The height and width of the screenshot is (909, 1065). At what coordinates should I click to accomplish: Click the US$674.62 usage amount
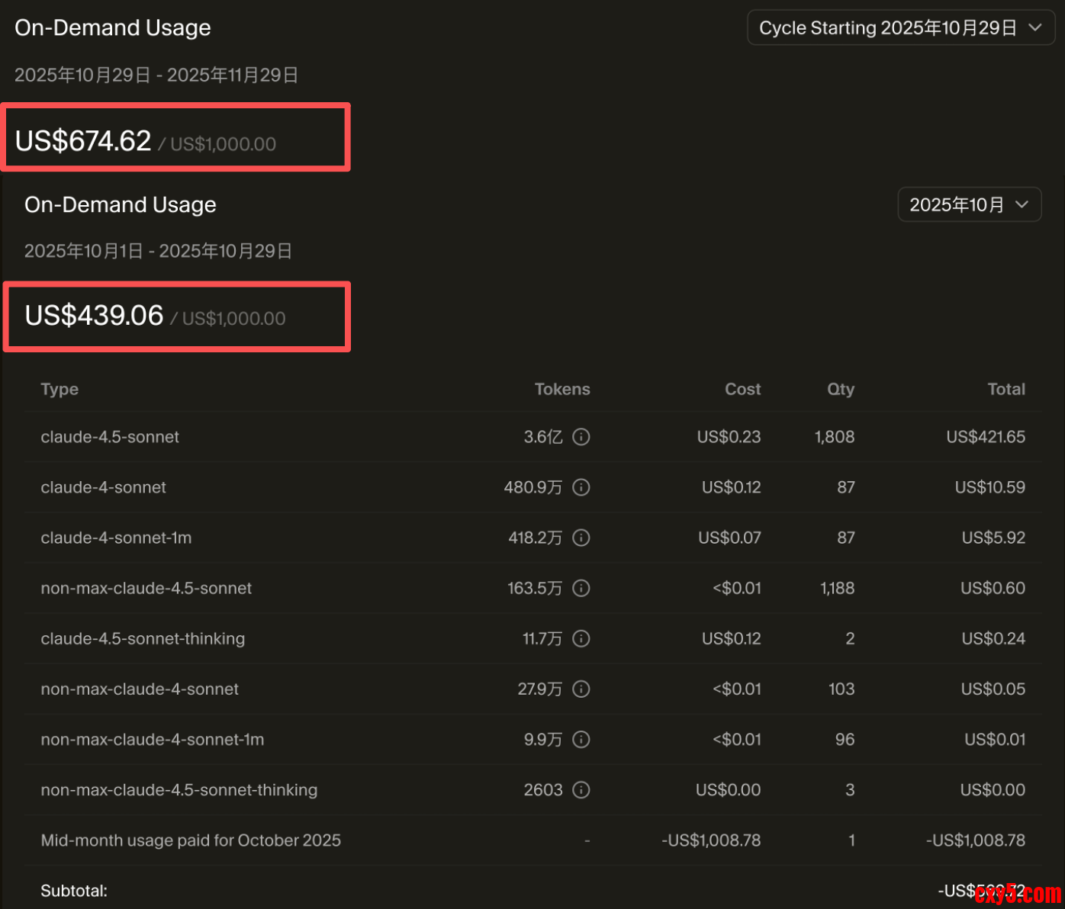(83, 141)
